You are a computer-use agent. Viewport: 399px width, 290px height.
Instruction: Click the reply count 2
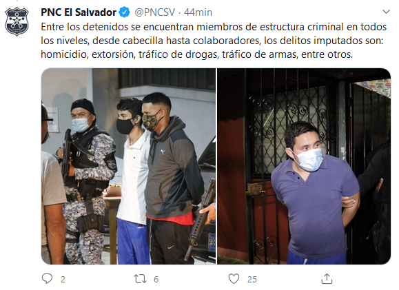(x=63, y=280)
